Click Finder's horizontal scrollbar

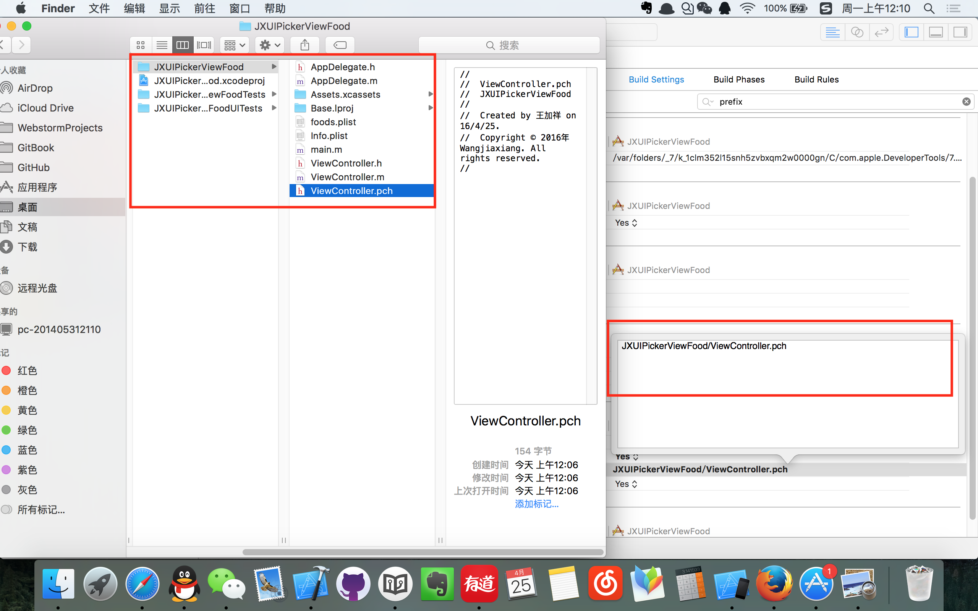[423, 552]
